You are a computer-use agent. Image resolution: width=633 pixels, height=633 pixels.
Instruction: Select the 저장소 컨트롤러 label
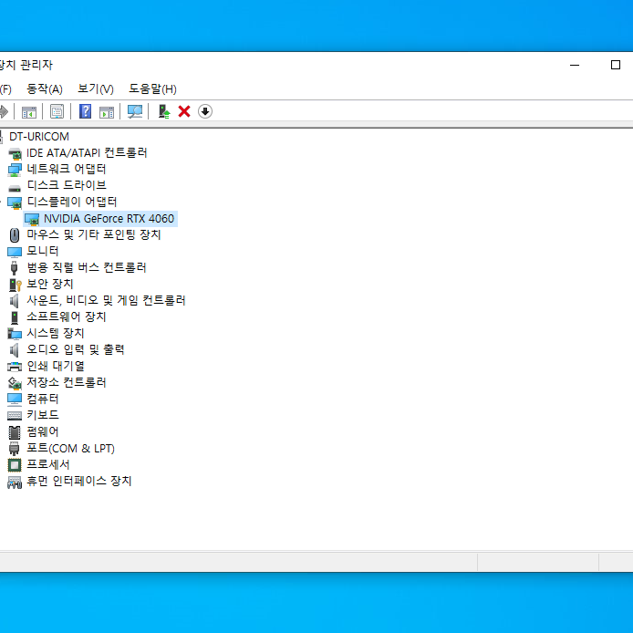(67, 382)
